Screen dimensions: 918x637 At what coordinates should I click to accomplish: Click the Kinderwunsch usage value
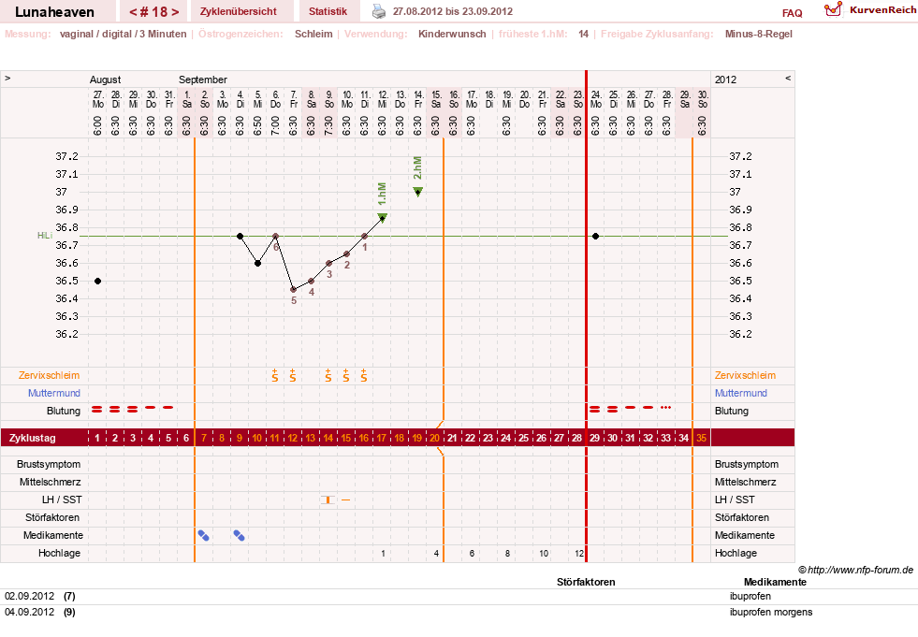click(x=452, y=34)
